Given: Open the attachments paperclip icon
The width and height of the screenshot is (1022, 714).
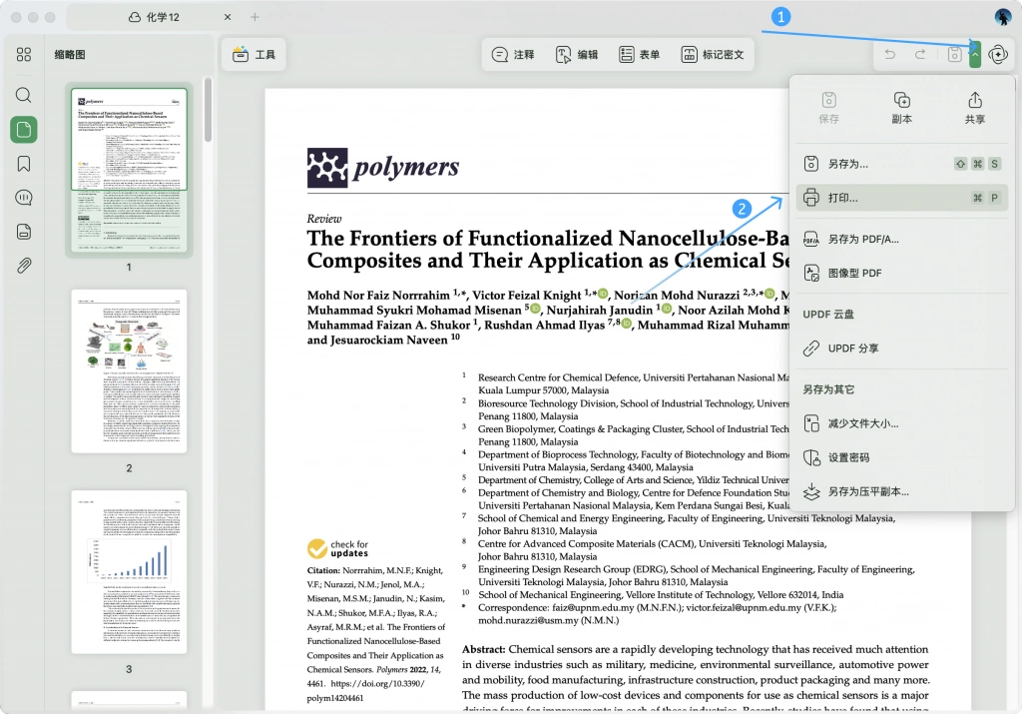Looking at the screenshot, I should [x=24, y=266].
